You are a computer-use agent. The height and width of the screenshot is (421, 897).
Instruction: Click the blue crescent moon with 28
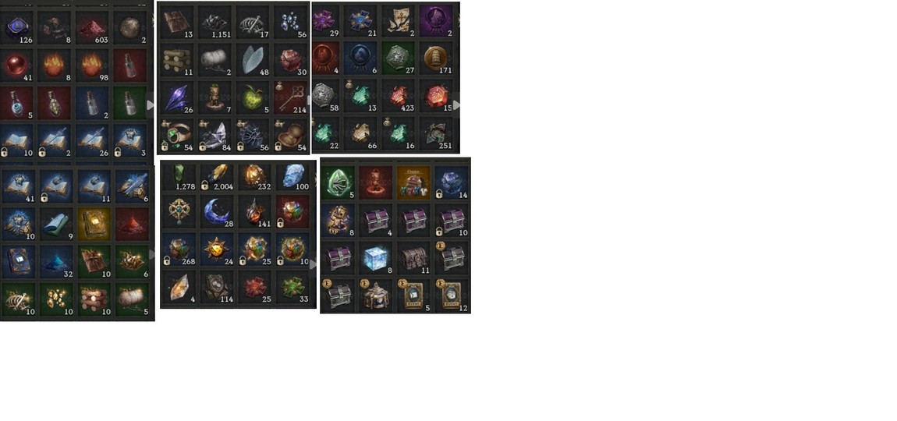tap(218, 211)
